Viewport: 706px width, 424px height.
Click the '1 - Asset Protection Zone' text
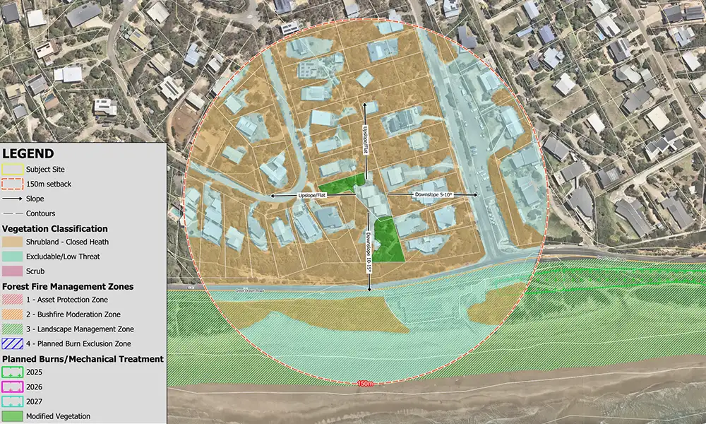67,300
